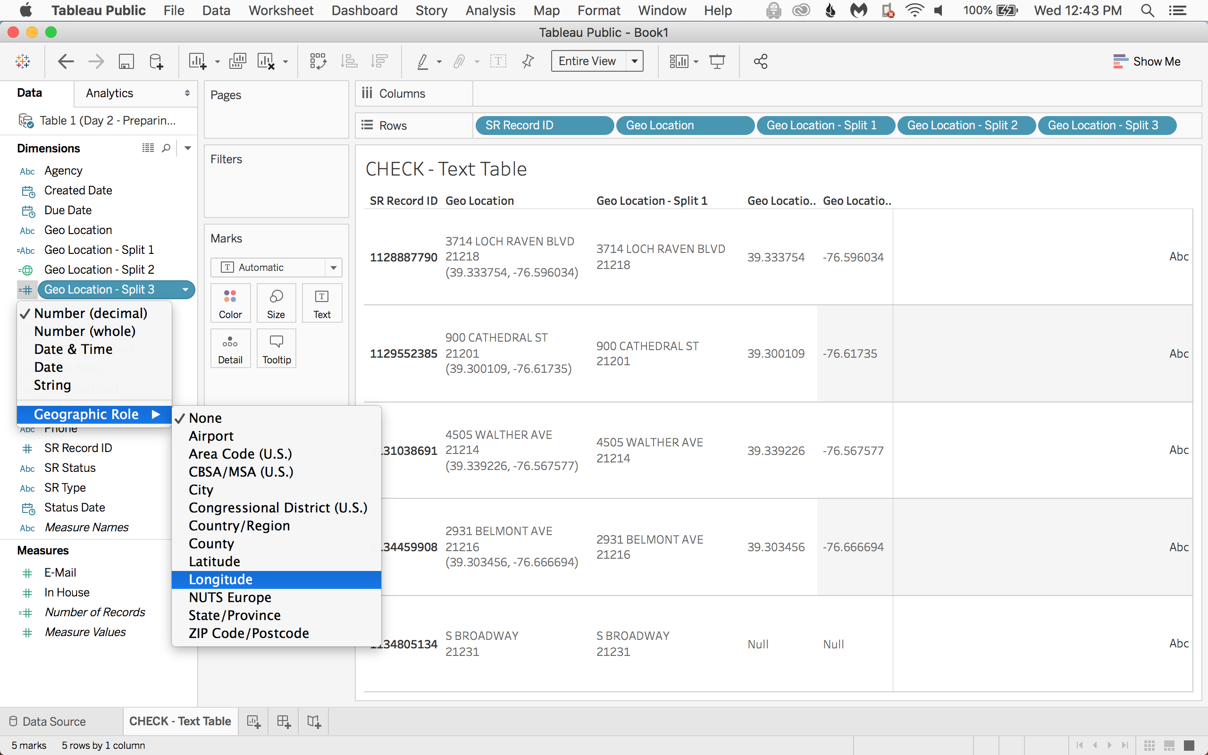Viewport: 1208px width, 755px height.
Task: Click the New Data Source icon
Action: point(156,61)
